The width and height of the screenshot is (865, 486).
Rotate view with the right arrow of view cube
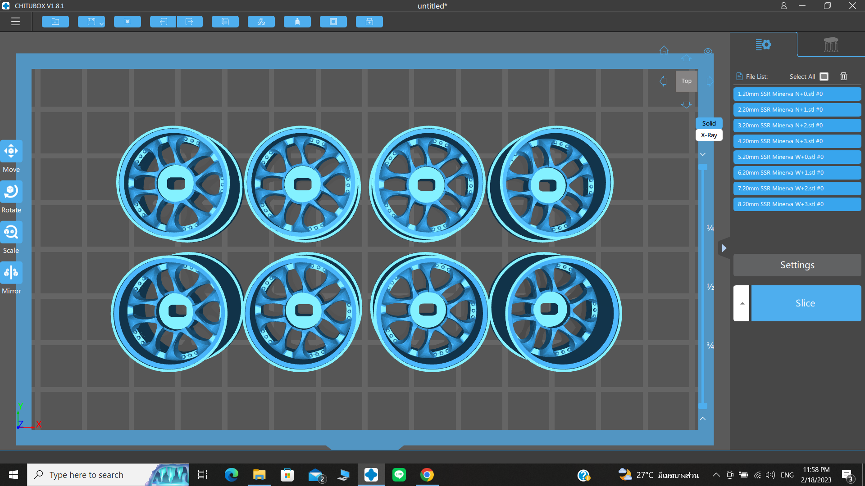point(710,81)
